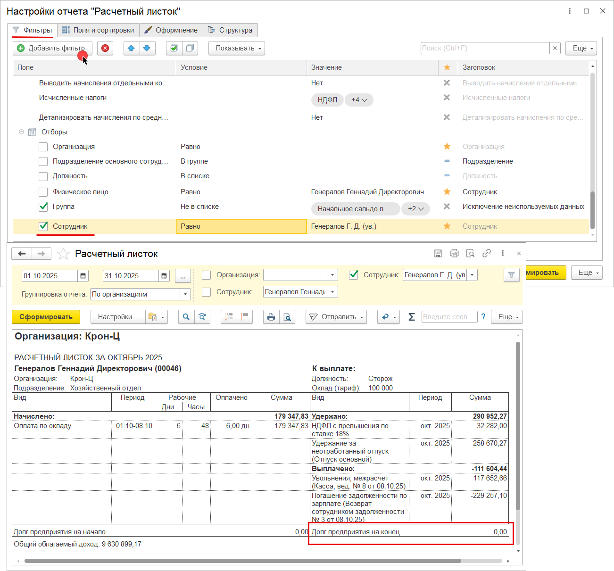Tick the Организация checkbox in report header
The image size is (614, 571).
pos(206,275)
